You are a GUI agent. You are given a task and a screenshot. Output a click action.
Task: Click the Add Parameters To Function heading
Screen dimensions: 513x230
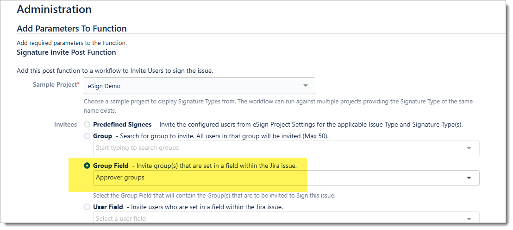coord(72,29)
